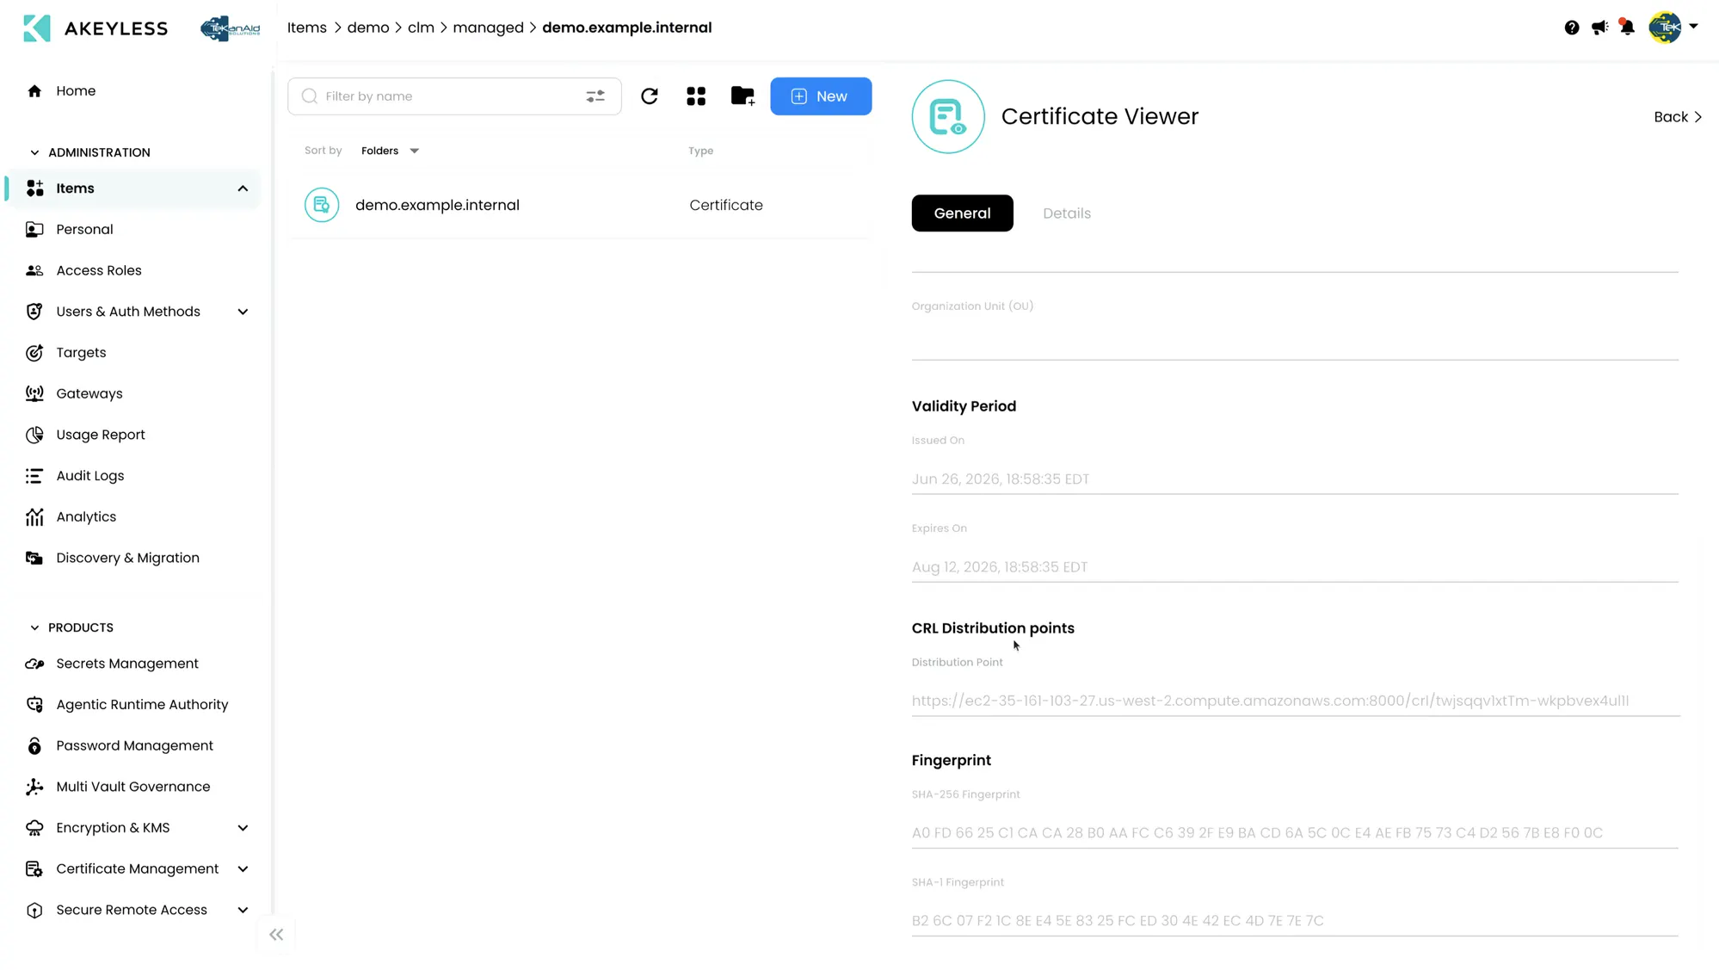Click the Back link
This screenshot has width=1719, height=970.
click(x=1678, y=117)
